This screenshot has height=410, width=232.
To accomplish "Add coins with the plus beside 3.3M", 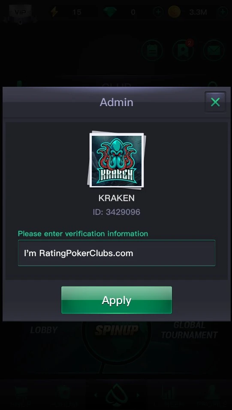I will 222,12.
